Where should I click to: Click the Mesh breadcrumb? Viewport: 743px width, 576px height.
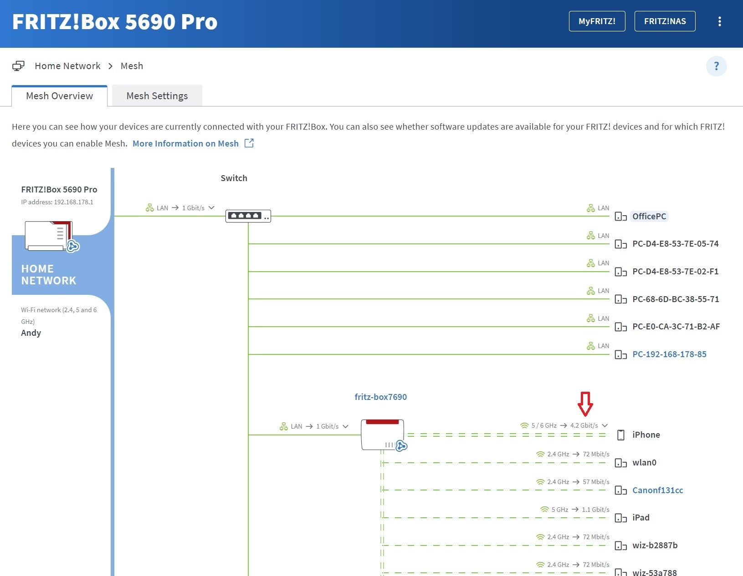pos(132,66)
